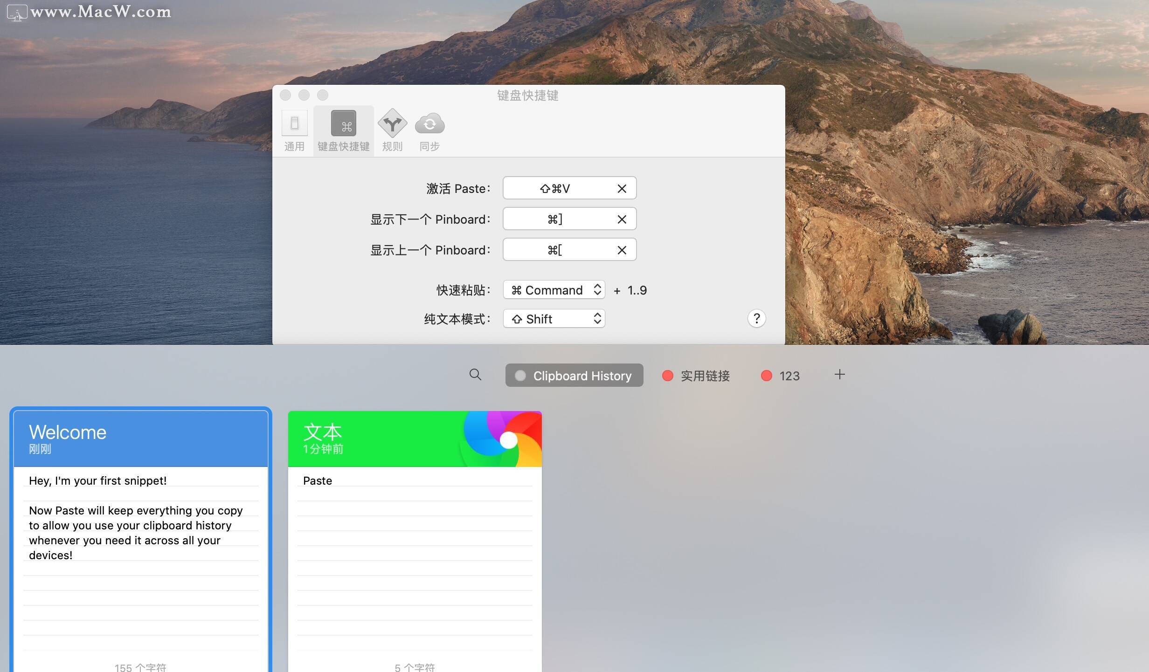This screenshot has width=1149, height=672.
Task: Open the 纯文本模式 Shift dropdown
Action: click(x=554, y=319)
